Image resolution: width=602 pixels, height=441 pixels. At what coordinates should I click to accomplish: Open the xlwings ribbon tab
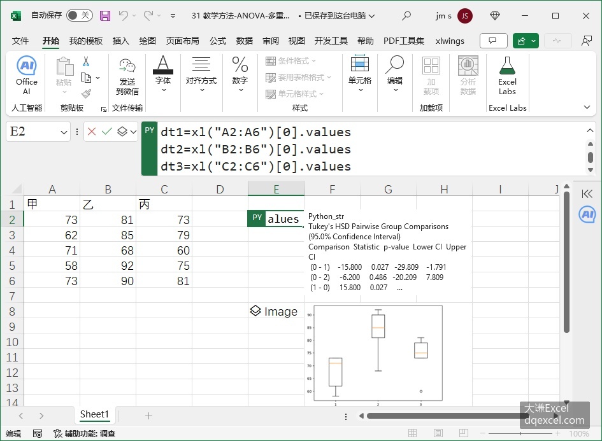(450, 41)
